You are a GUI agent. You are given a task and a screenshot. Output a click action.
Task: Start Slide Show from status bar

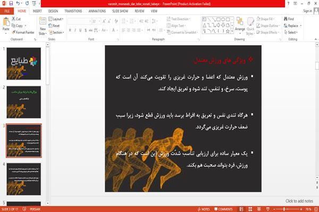pyautogui.click(x=268, y=209)
